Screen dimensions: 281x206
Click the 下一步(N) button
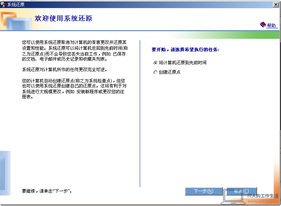[x=204, y=191]
